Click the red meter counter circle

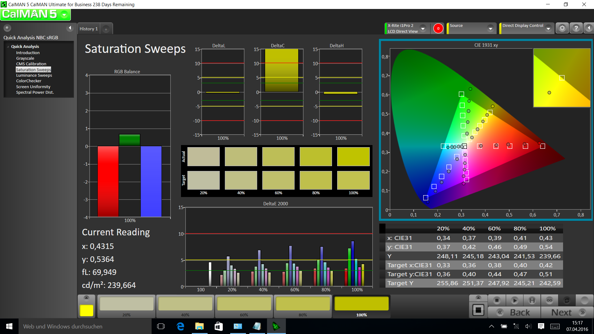coord(438,28)
